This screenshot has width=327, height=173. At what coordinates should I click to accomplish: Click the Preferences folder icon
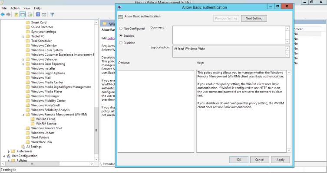click(13, 151)
